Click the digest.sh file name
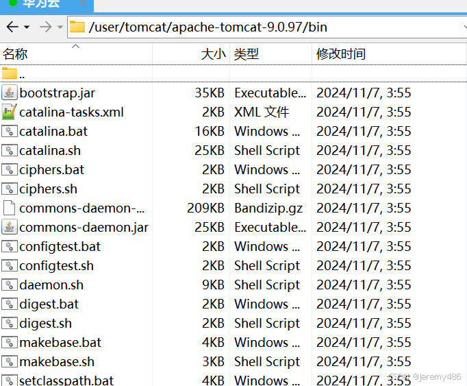This screenshot has height=386, width=467. (x=46, y=324)
